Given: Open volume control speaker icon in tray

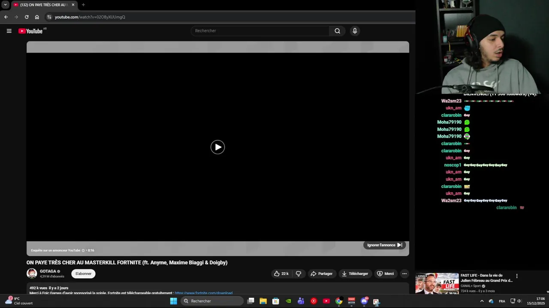Looking at the screenshot, I should tap(519, 301).
